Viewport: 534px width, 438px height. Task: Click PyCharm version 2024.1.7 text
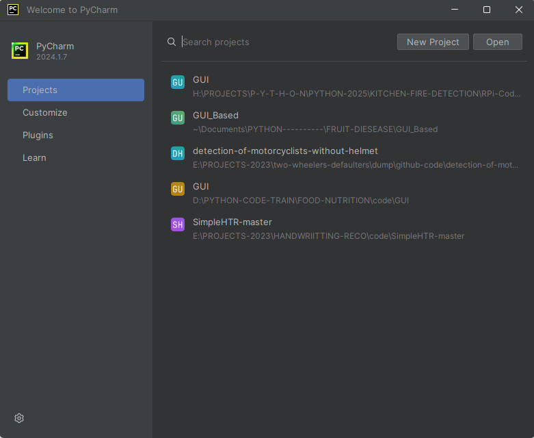52,57
